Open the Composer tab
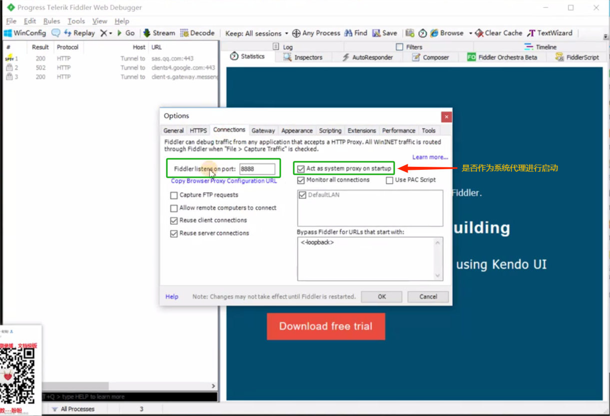610x416 pixels. point(430,57)
